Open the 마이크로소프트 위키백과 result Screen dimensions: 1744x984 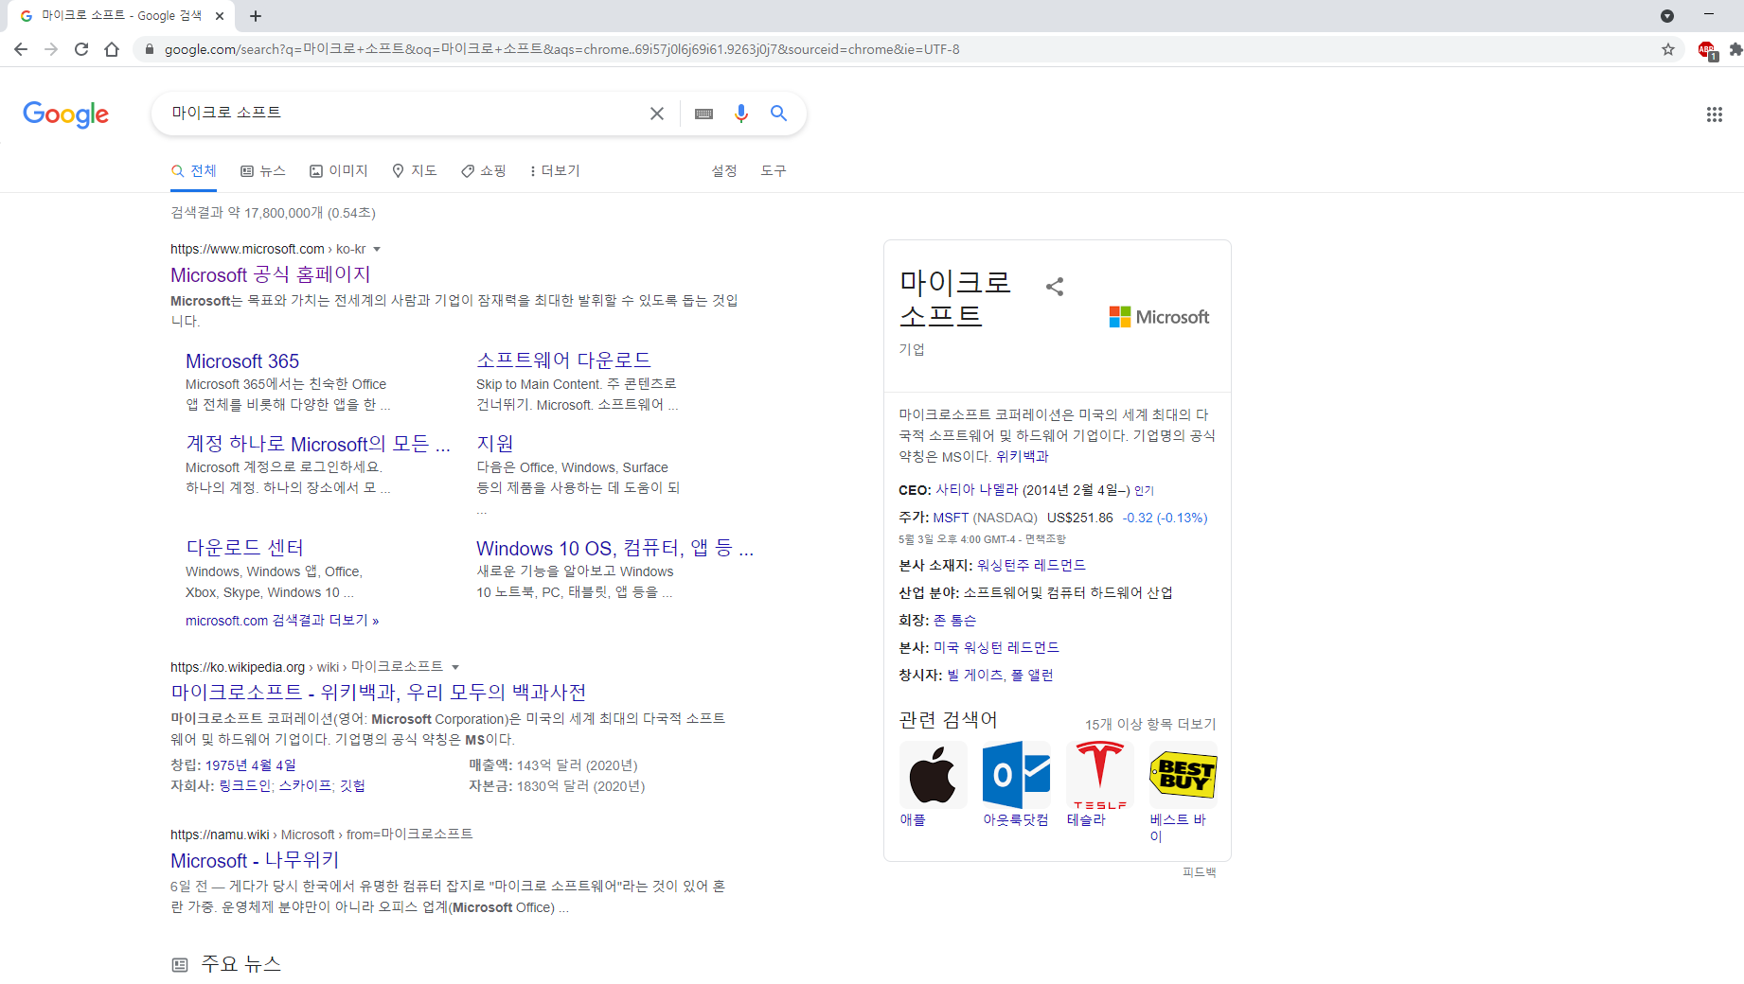point(379,693)
